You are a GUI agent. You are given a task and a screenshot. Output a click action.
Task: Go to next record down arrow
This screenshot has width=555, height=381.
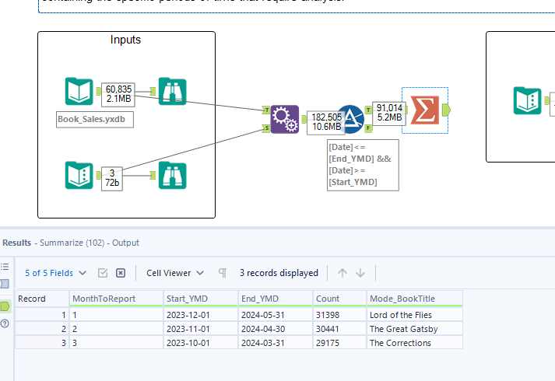[x=360, y=273]
